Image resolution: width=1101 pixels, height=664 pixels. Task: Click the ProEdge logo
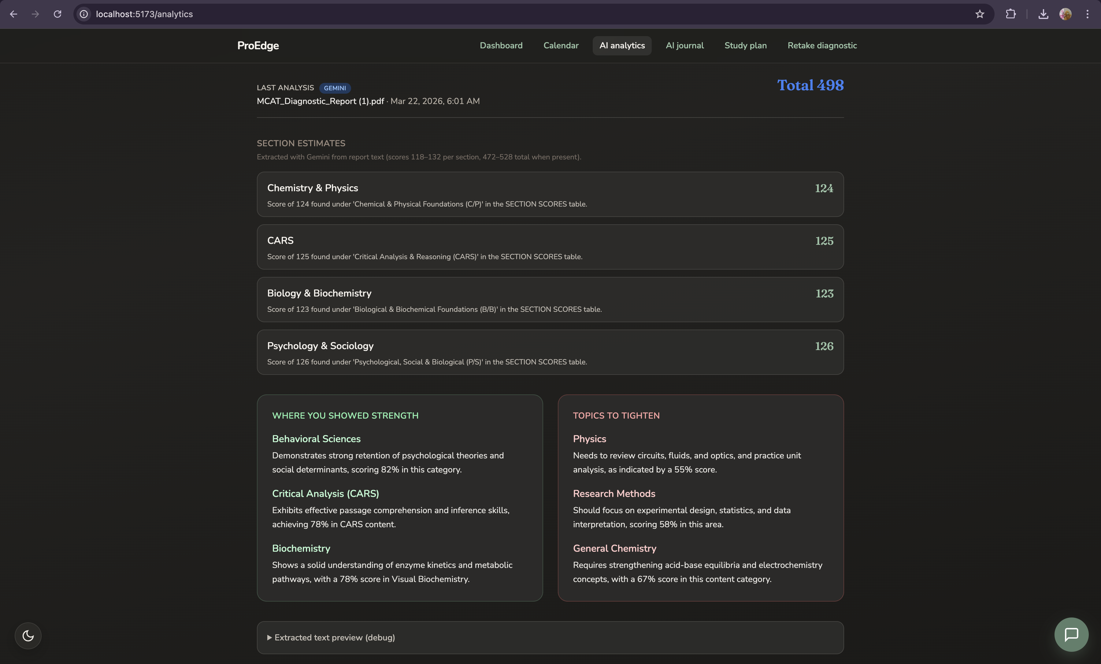[x=258, y=46]
